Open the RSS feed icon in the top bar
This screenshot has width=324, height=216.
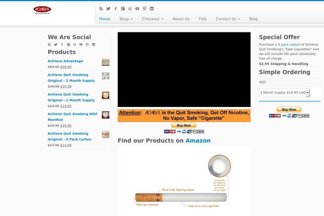[101, 9]
